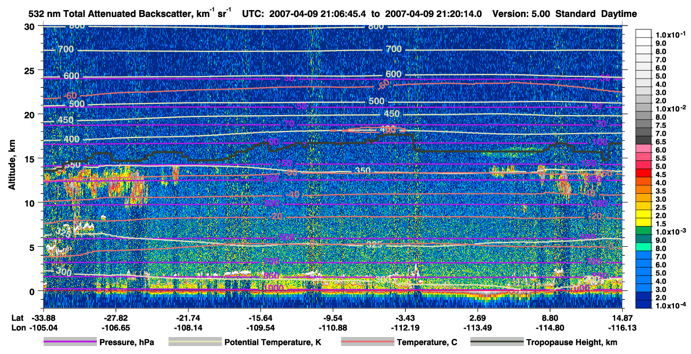Viewport: 691px width, 354px height.
Task: Click the 'Temperature, C' legend label
Action: tap(427, 342)
